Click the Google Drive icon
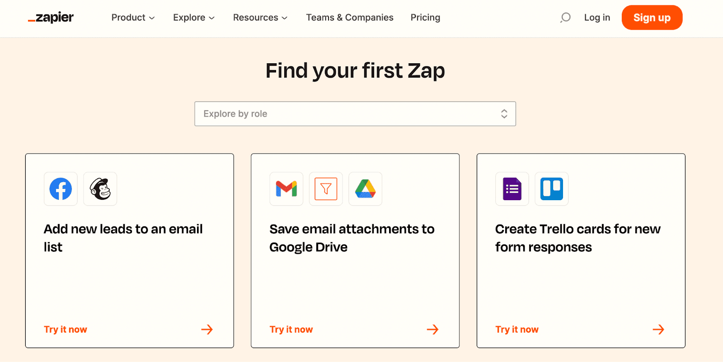 point(365,189)
